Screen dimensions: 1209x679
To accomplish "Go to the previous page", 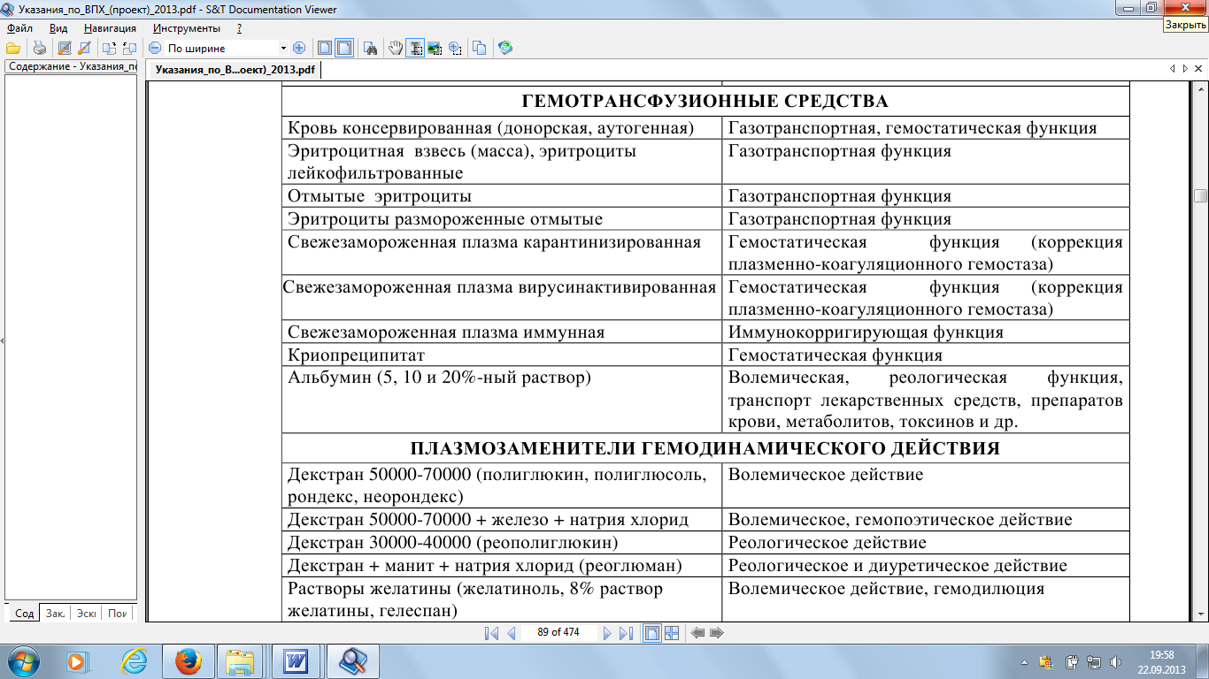I will 511,633.
